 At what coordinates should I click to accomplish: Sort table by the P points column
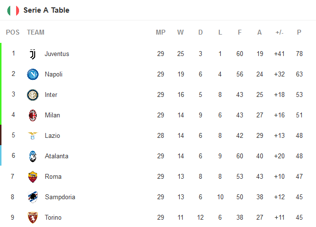pyautogui.click(x=299, y=33)
